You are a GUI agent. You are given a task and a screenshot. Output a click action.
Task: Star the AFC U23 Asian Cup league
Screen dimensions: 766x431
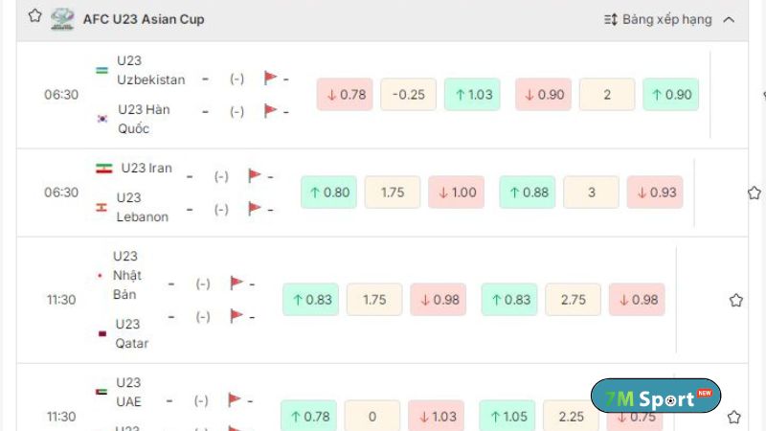pos(35,16)
